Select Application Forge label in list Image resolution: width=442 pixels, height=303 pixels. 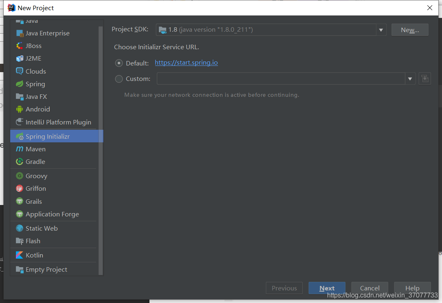pyautogui.click(x=52, y=214)
